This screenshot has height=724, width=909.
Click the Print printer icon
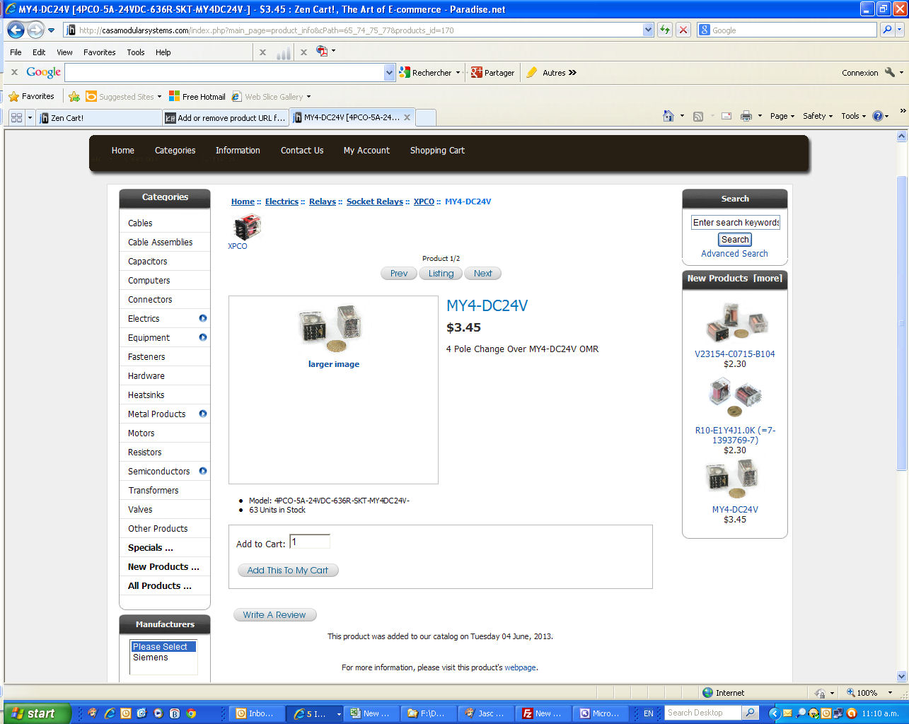point(746,116)
